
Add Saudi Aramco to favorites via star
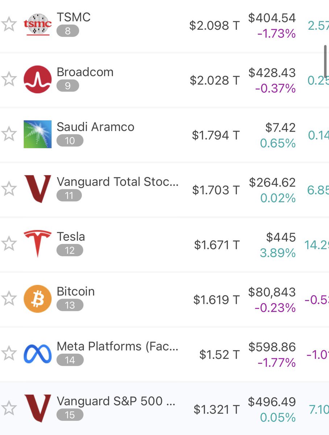pyautogui.click(x=9, y=134)
